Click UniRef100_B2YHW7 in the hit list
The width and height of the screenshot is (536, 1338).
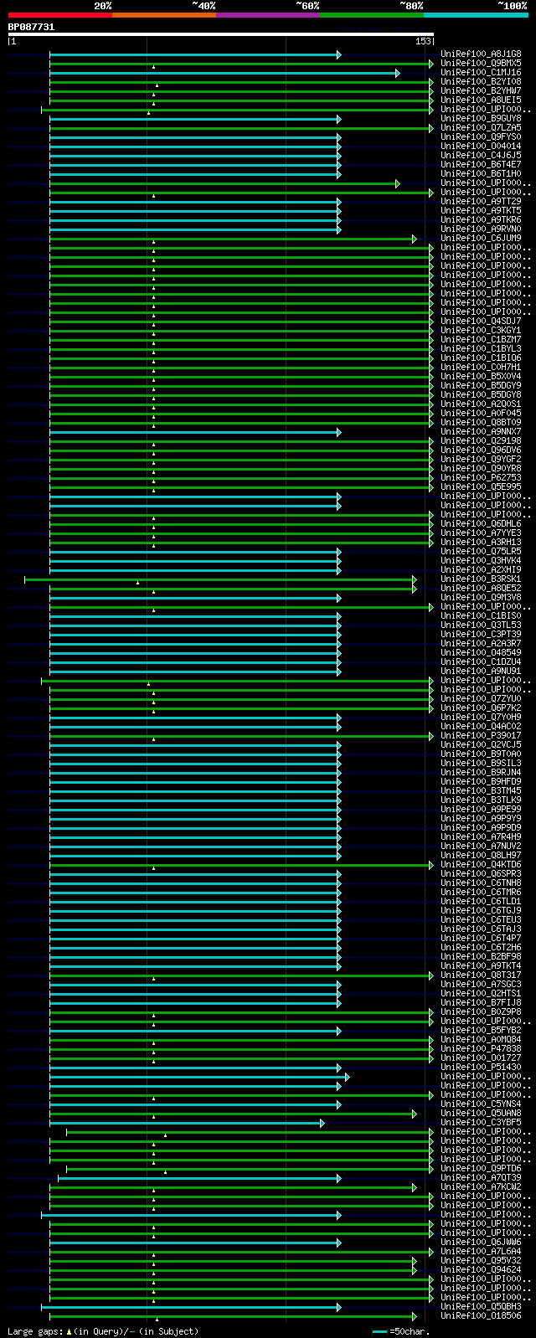coord(481,91)
